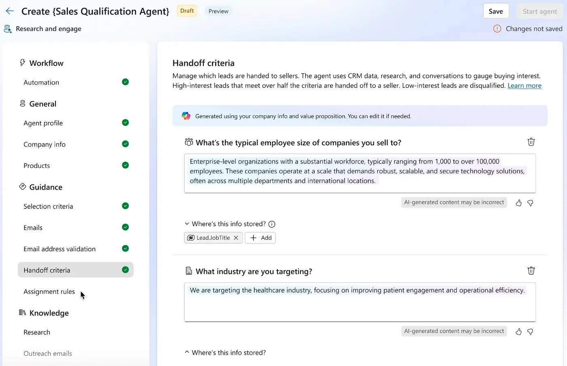Click the General heading
567x366 pixels.
(x=43, y=104)
